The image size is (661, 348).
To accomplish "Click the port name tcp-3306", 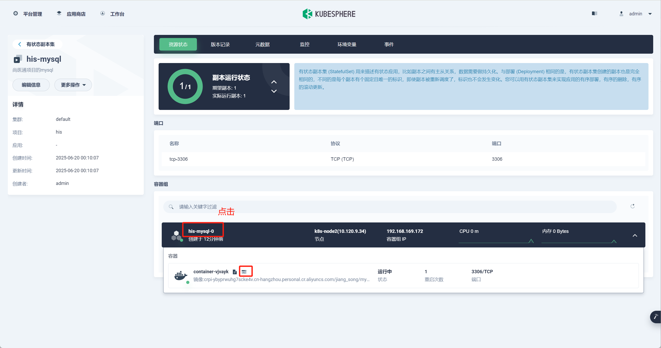I will coord(178,159).
